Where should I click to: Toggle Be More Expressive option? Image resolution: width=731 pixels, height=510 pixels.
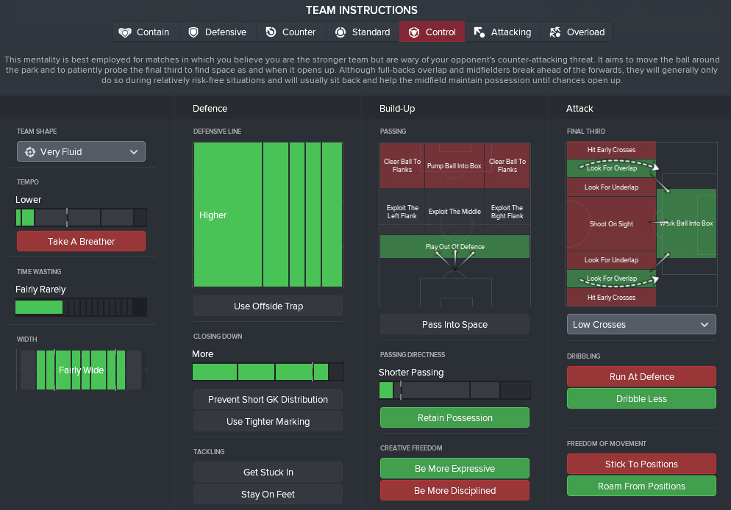coord(454,469)
